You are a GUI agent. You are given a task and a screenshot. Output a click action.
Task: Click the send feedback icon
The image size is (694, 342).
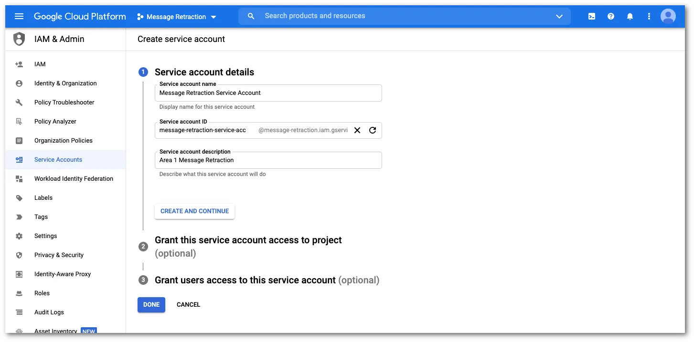(x=591, y=16)
